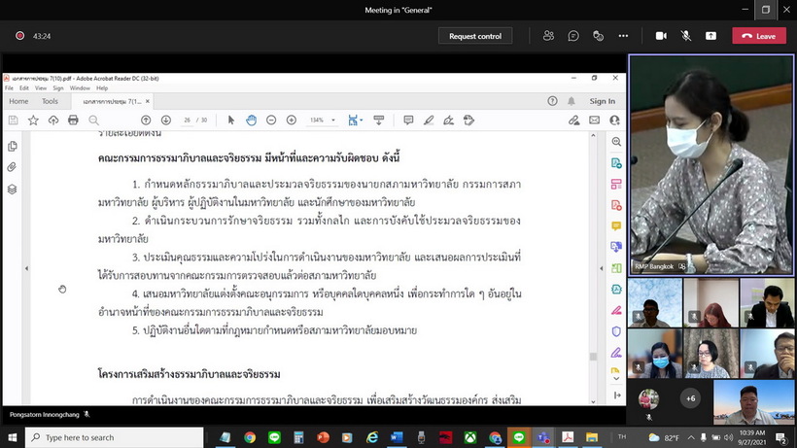The height and width of the screenshot is (448, 797).
Task: Click the stamp icon in Acrobat toolbar
Action: coord(468,121)
